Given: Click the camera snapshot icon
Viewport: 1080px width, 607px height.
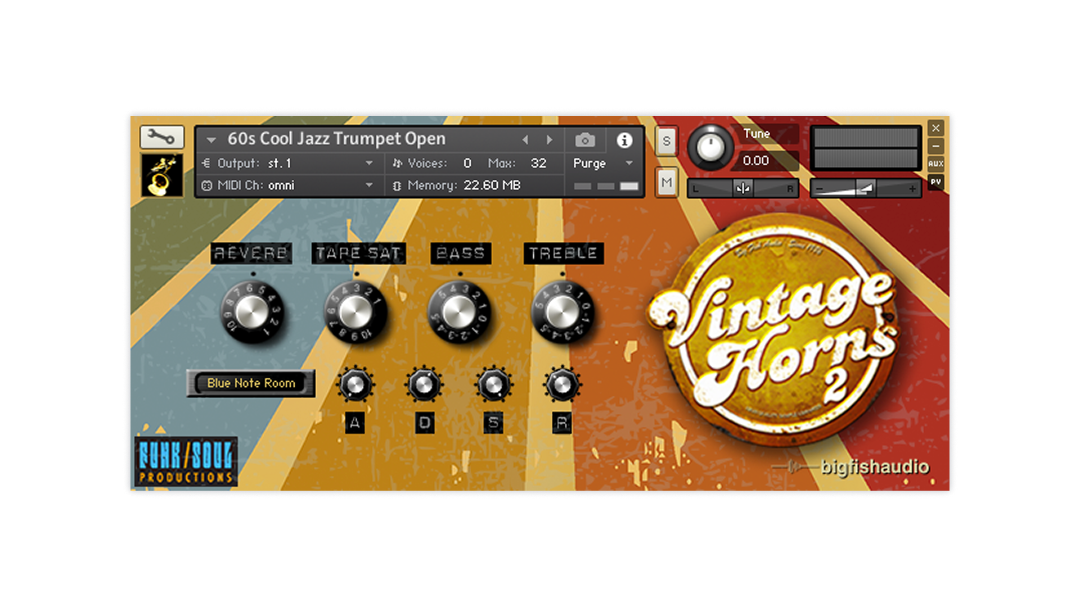Looking at the screenshot, I should (x=585, y=140).
